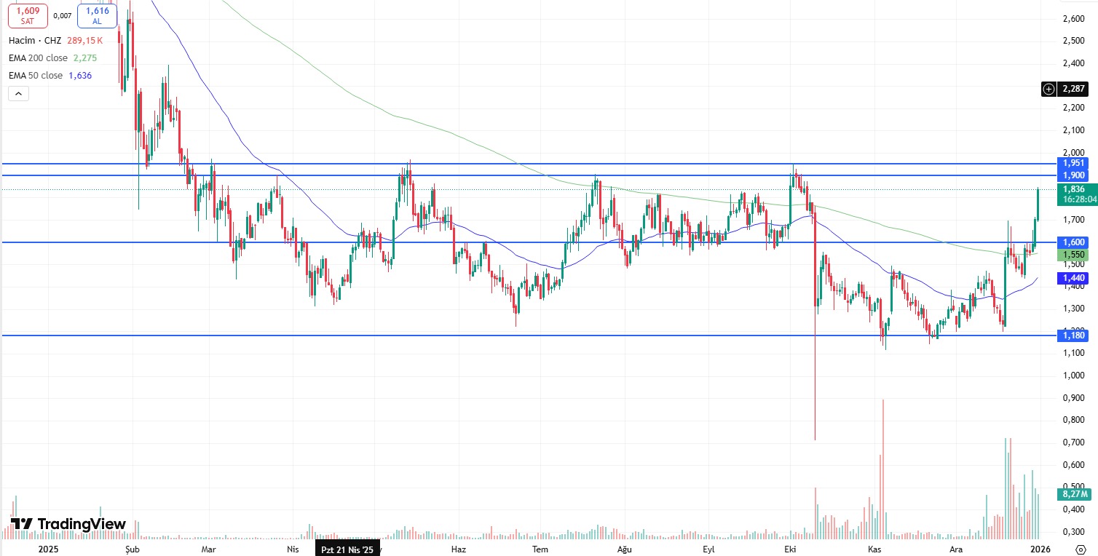1098x556 pixels.
Task: Click the plus icon beside the 2,287 price
Action: point(1048,89)
